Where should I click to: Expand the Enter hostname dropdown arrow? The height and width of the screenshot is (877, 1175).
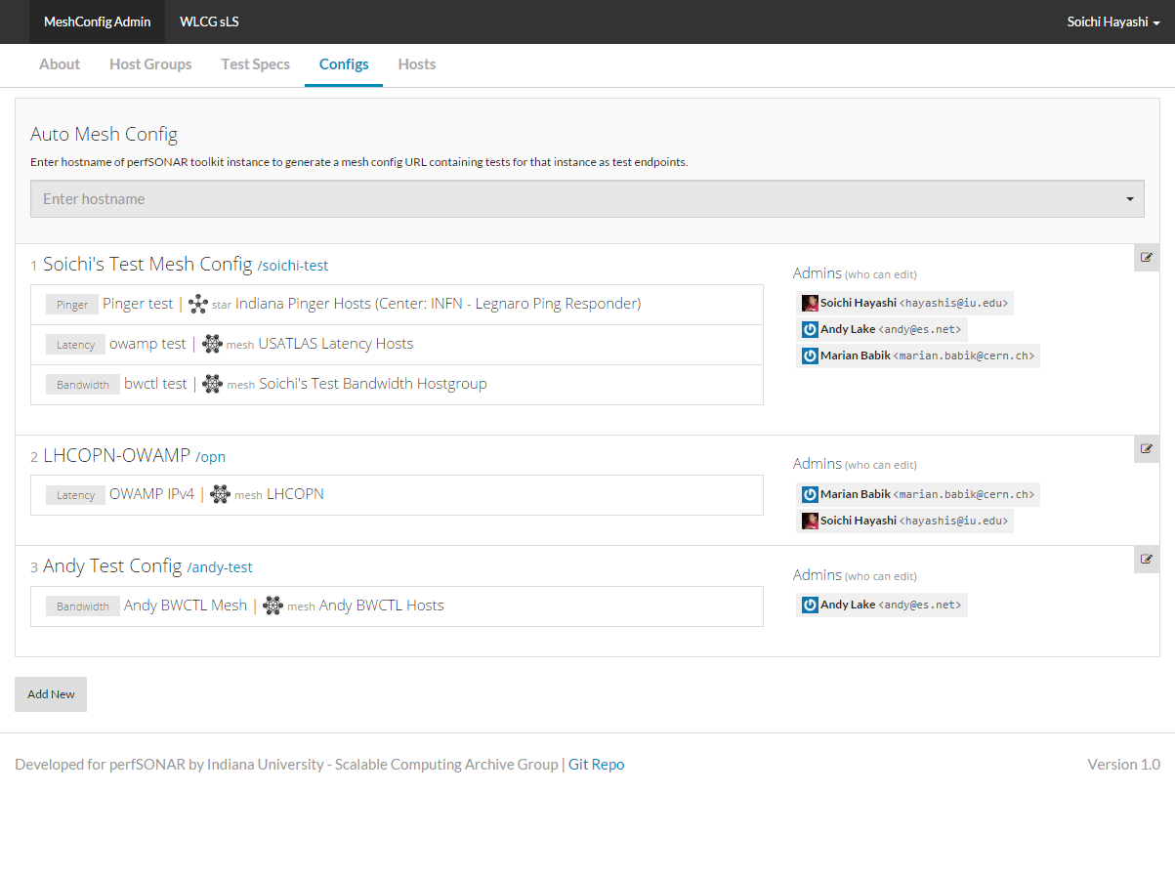coord(1130,199)
